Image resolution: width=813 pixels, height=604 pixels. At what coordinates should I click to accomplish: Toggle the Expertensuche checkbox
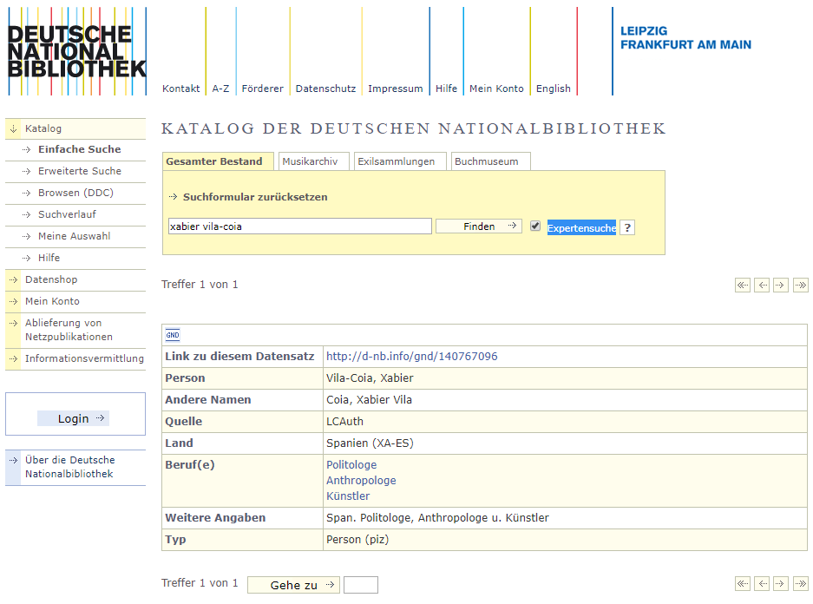tap(535, 226)
